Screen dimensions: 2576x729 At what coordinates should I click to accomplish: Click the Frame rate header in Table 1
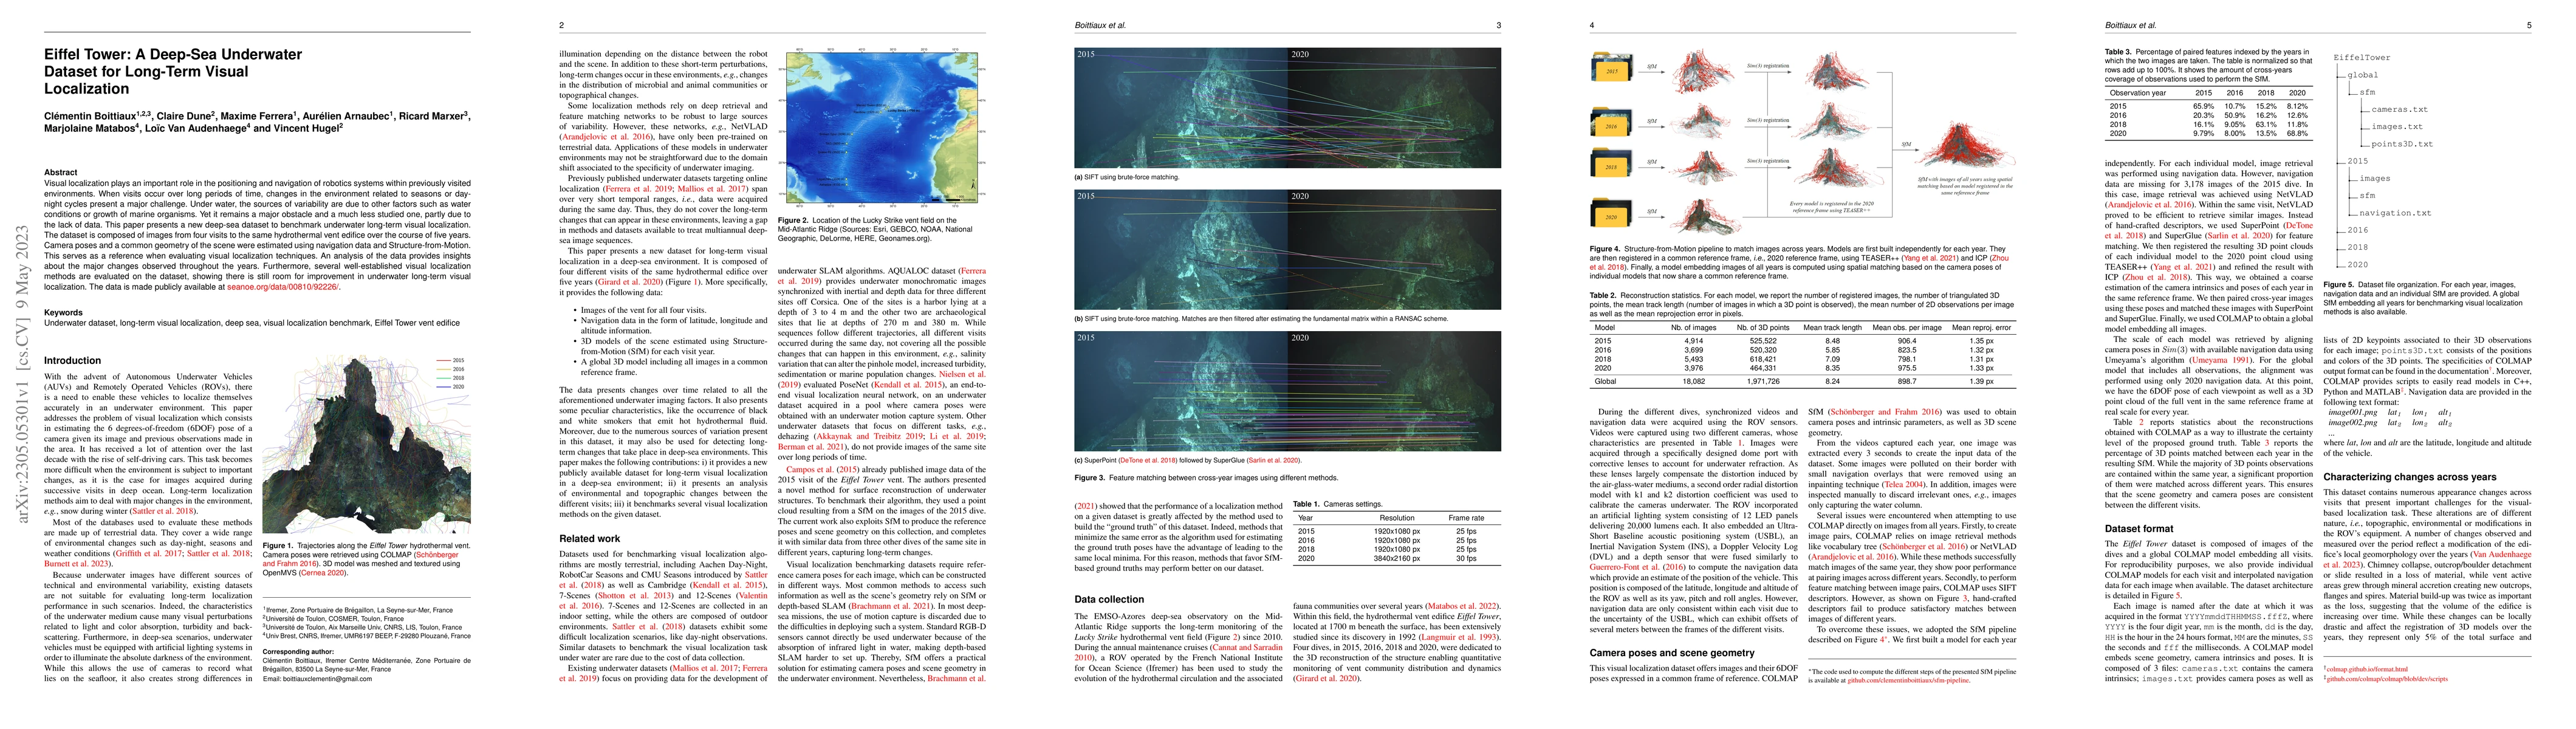(x=1466, y=518)
